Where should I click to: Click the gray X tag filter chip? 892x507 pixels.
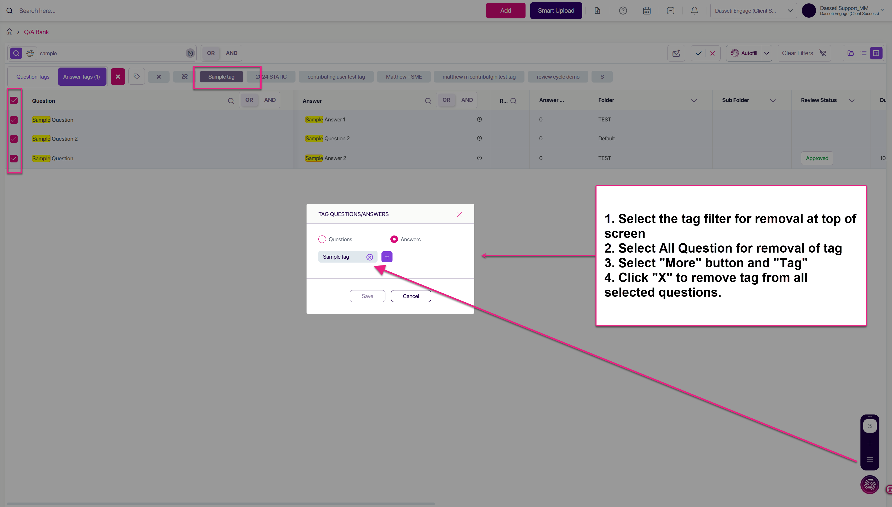[x=159, y=76]
